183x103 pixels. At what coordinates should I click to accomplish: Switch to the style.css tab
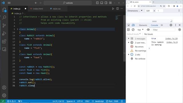point(57,9)
